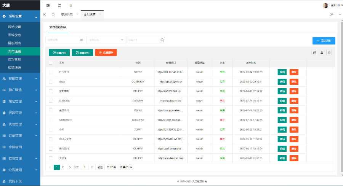Expand the 代理管理 group arrow
The height and width of the screenshot is (186, 343).
coord(36,124)
